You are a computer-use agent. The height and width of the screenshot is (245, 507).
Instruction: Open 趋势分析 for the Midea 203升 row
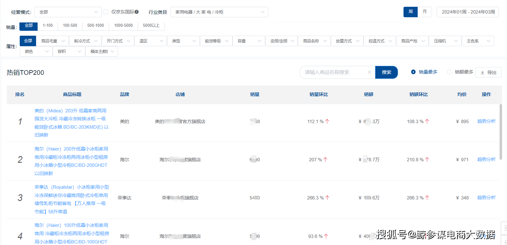pos(486,121)
